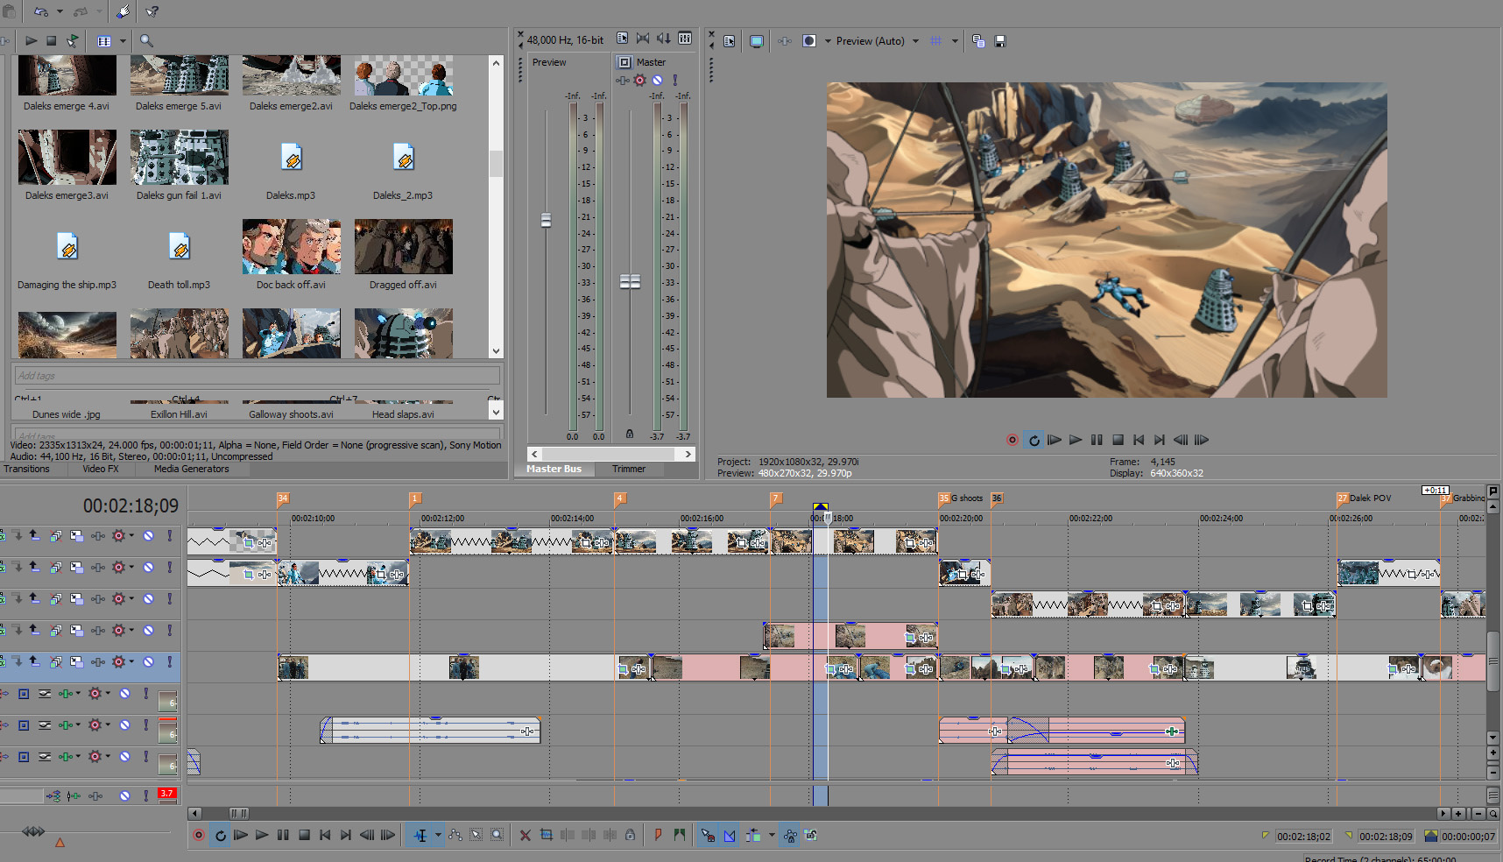1503x862 pixels.
Task: Go to start in the video preview transport
Action: (x=1139, y=441)
